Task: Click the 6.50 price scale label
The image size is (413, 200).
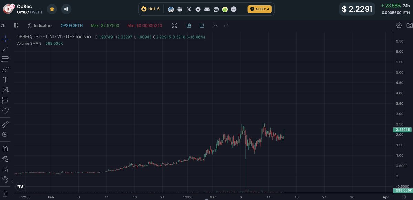Action: pos(400,41)
